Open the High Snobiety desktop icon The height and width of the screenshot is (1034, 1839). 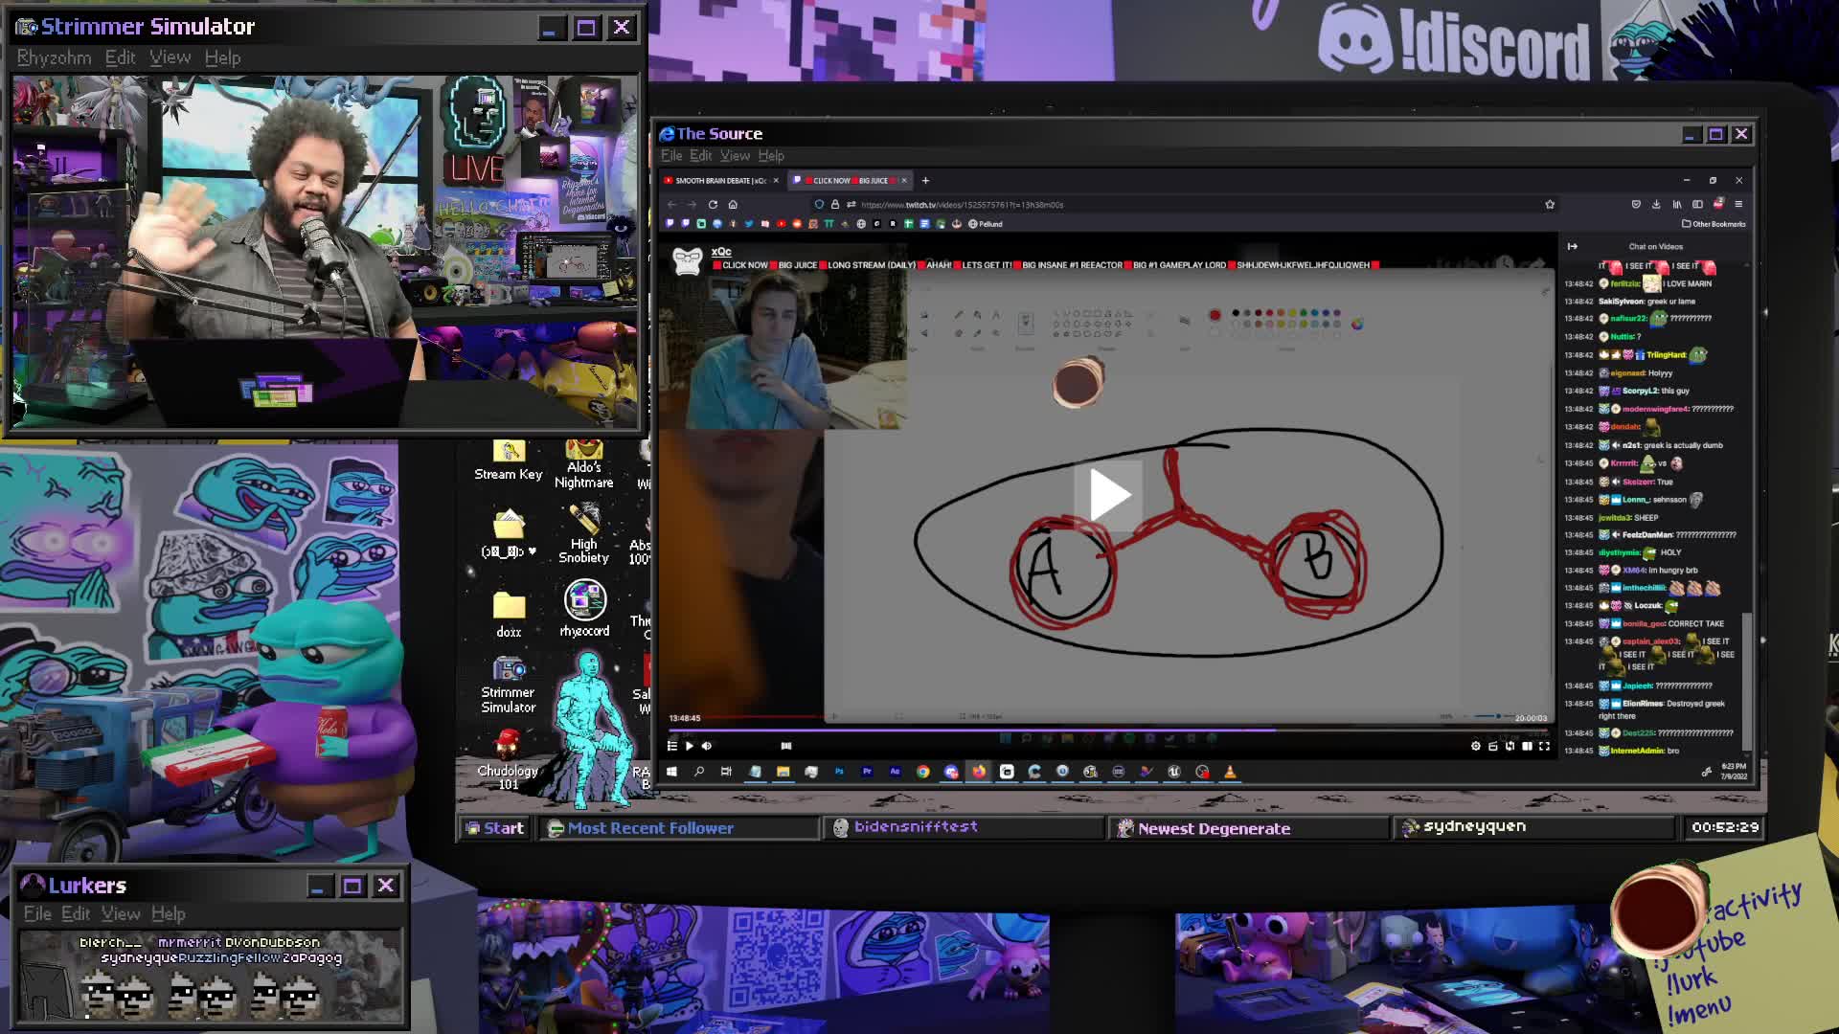583,534
